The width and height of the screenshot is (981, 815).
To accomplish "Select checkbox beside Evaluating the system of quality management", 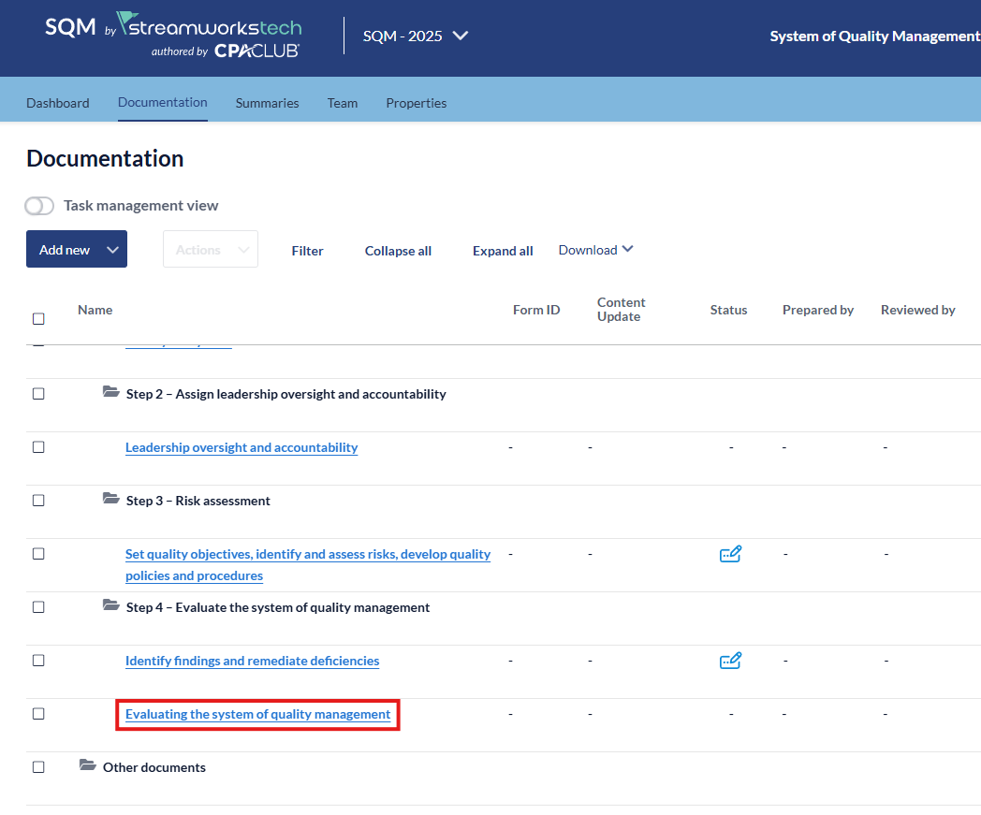I will tap(38, 714).
